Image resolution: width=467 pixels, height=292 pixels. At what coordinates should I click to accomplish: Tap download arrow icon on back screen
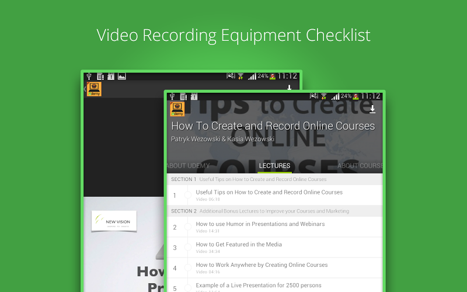289,88
